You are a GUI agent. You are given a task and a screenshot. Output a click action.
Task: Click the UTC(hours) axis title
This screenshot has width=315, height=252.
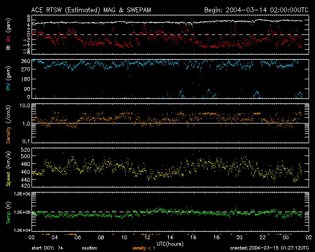[170, 243]
